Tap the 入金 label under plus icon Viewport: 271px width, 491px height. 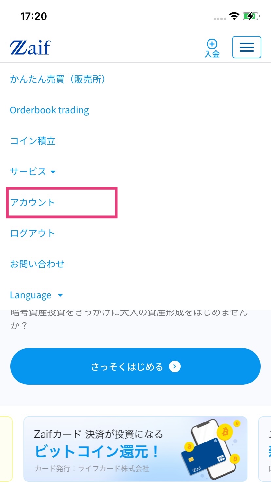pyautogui.click(x=212, y=54)
